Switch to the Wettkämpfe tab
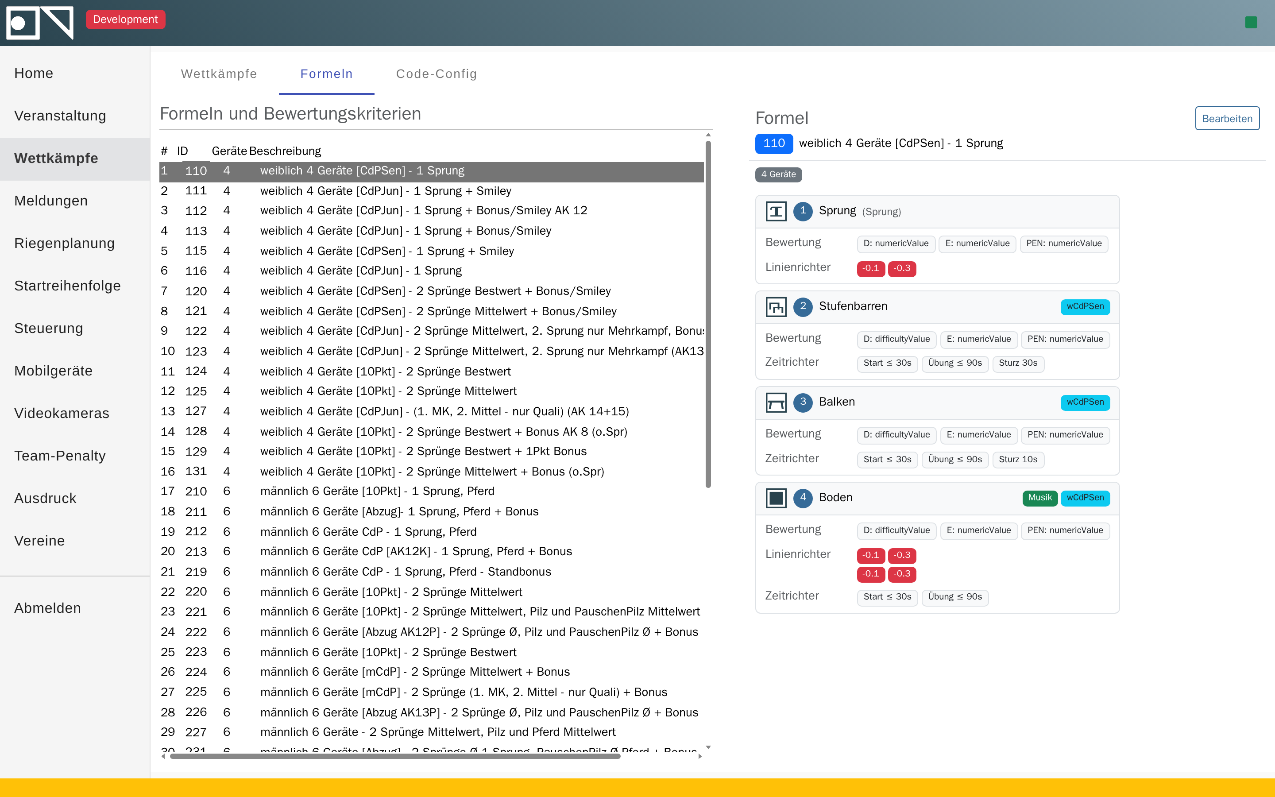Image resolution: width=1275 pixels, height=797 pixels. (x=219, y=74)
